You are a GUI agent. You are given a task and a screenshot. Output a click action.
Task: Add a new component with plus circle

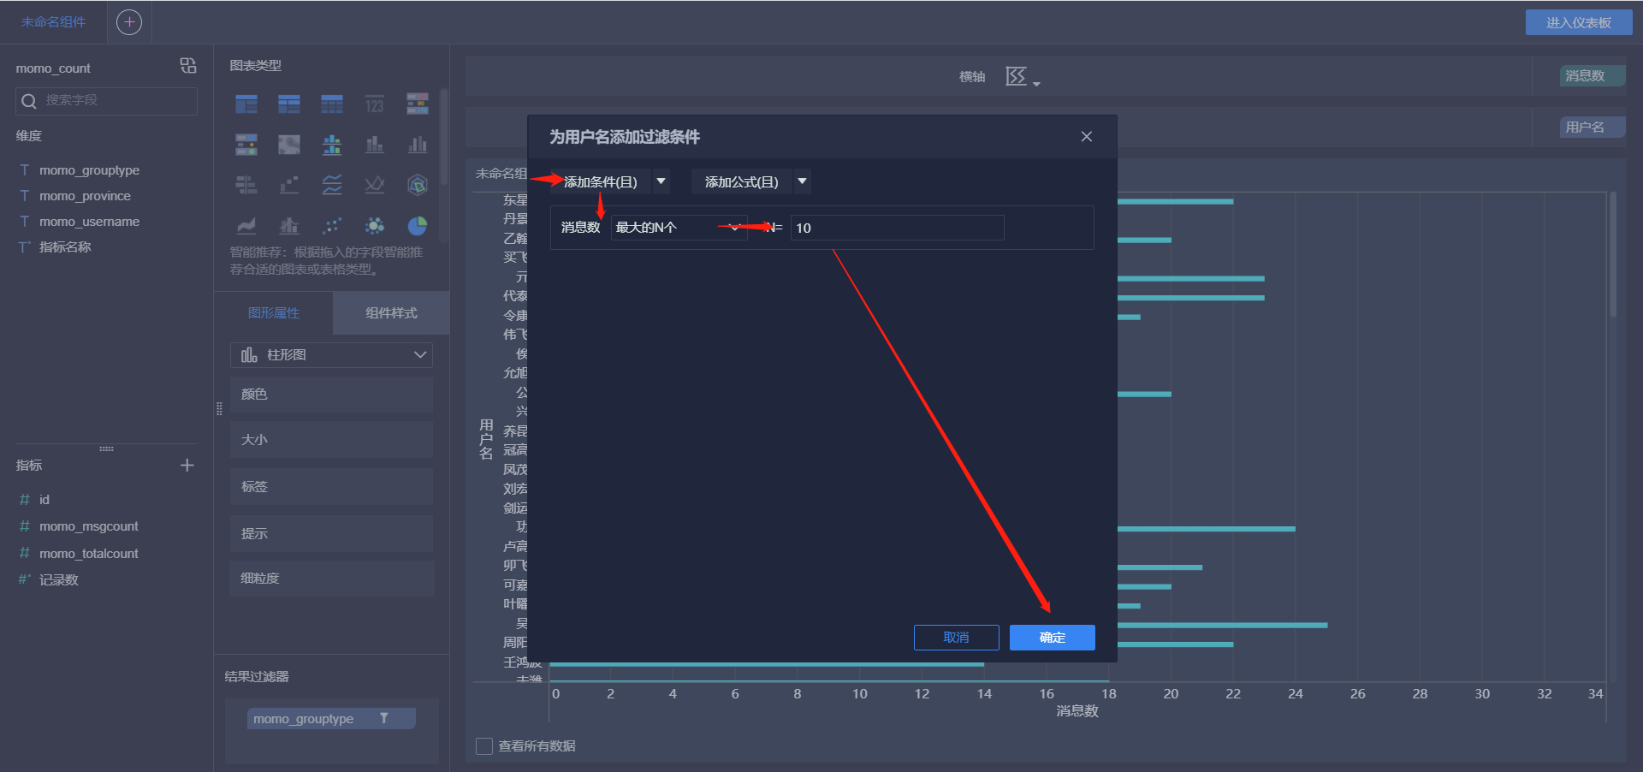pyautogui.click(x=129, y=22)
